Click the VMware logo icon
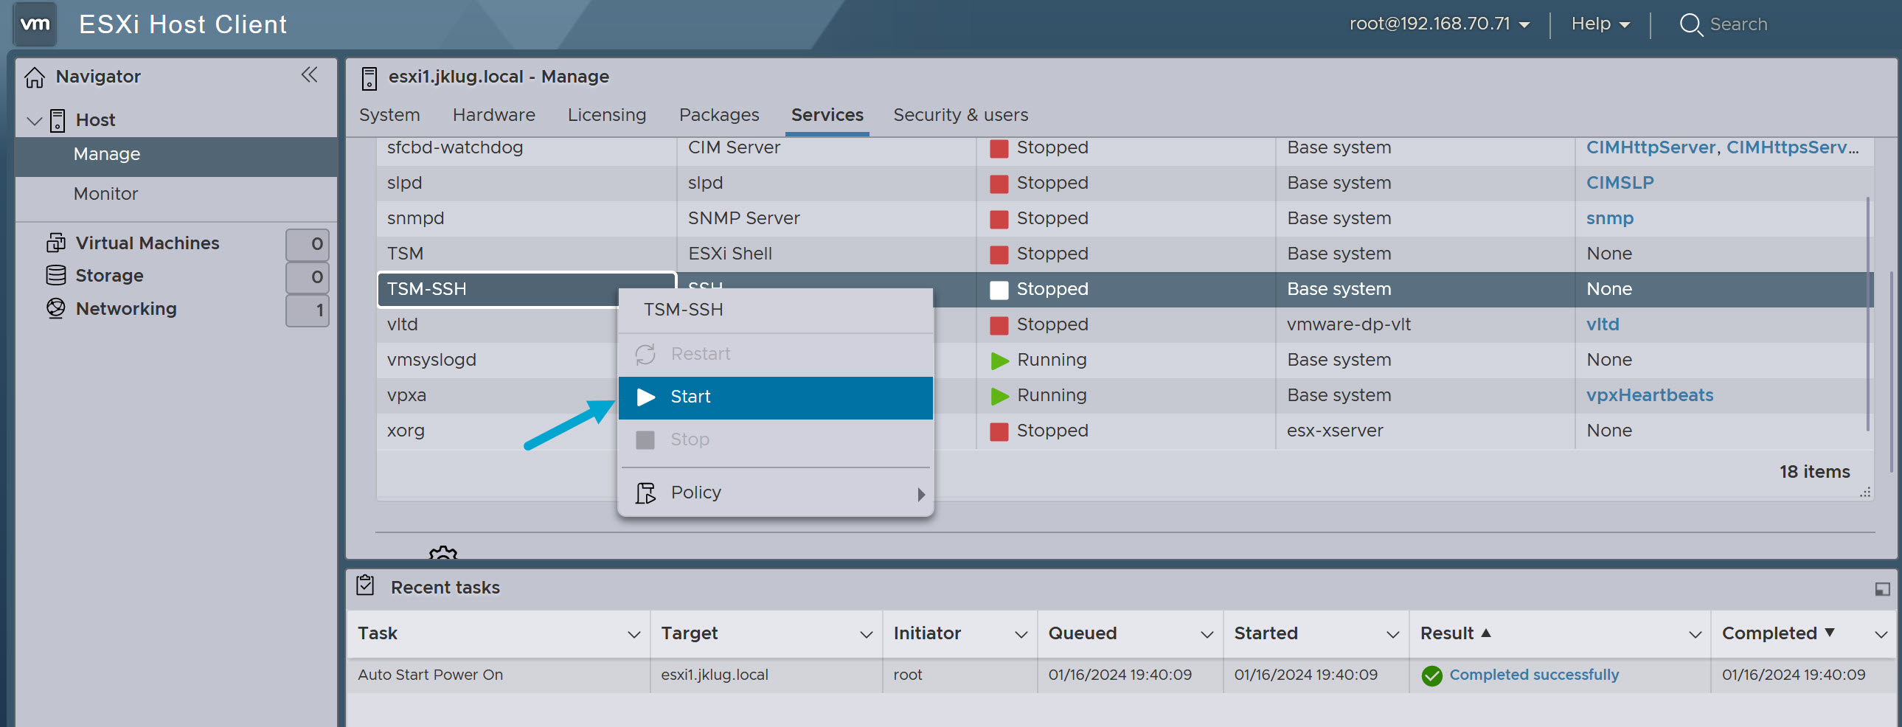This screenshot has width=1902, height=727. pos(34,24)
